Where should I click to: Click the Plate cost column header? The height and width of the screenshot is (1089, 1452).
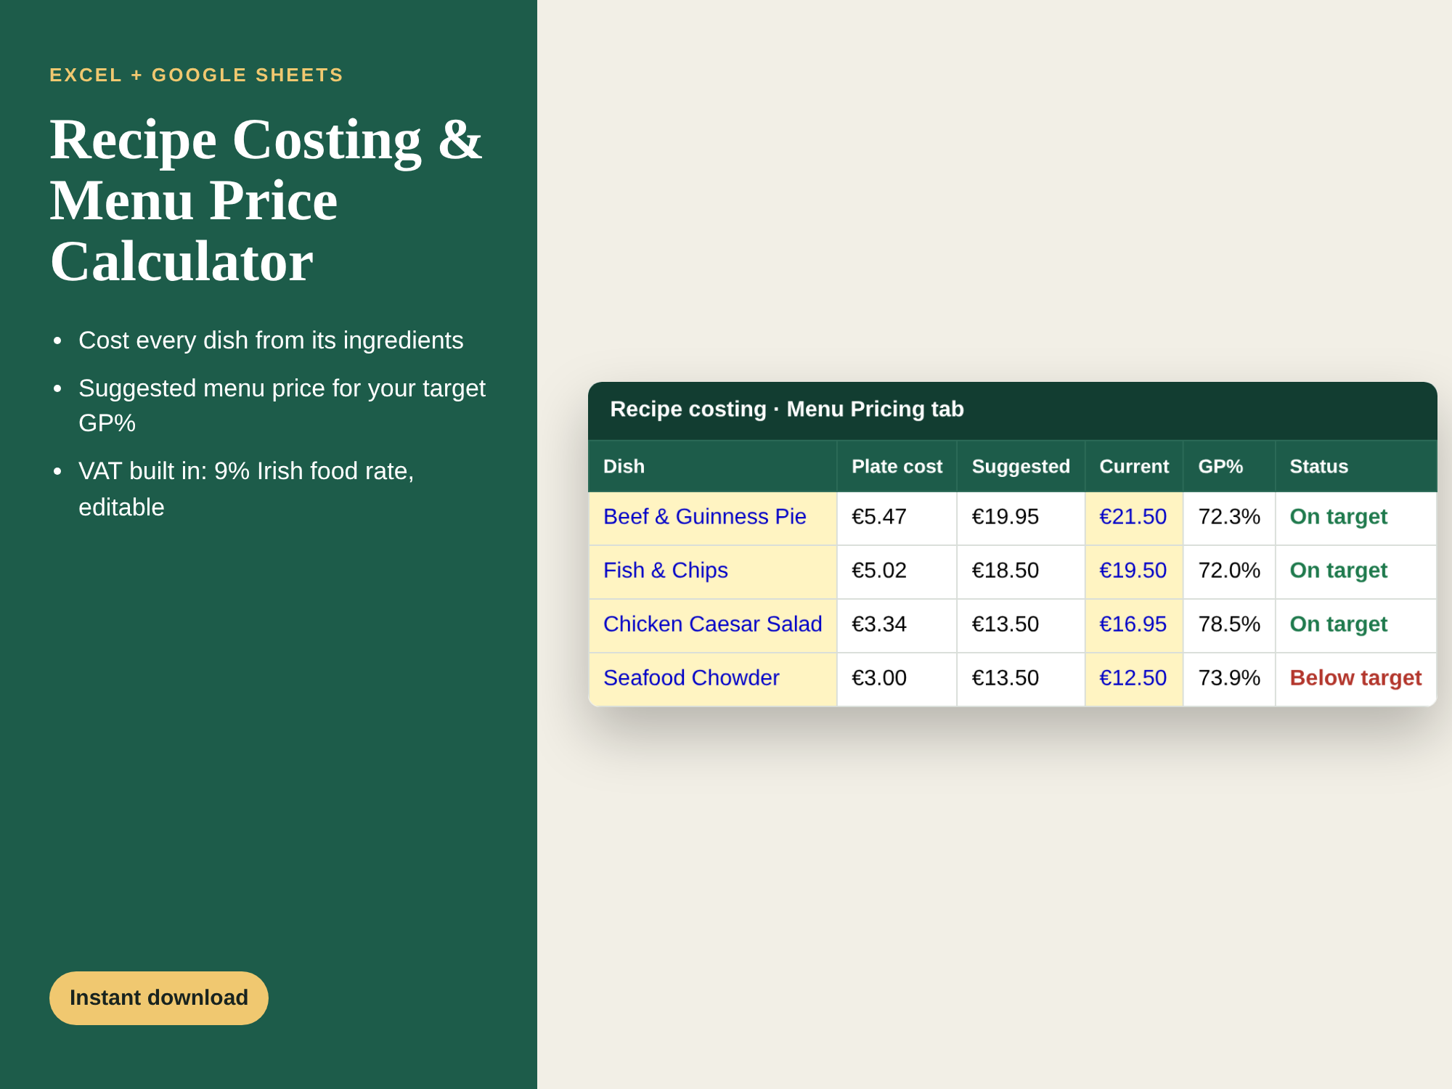[x=897, y=466]
